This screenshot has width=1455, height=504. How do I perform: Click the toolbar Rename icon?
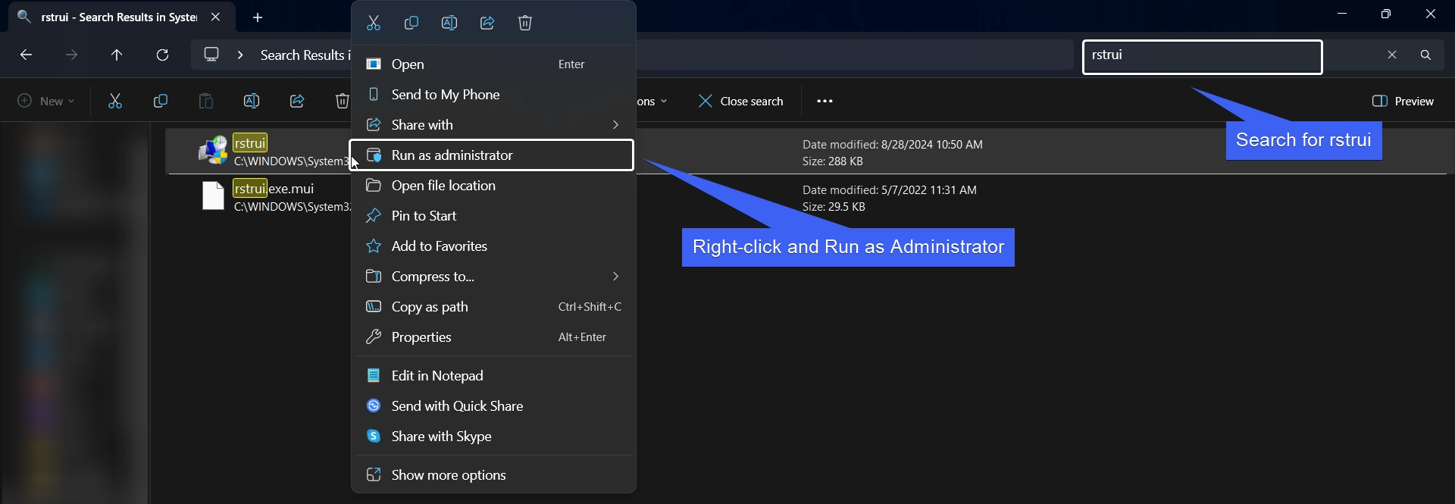(252, 101)
